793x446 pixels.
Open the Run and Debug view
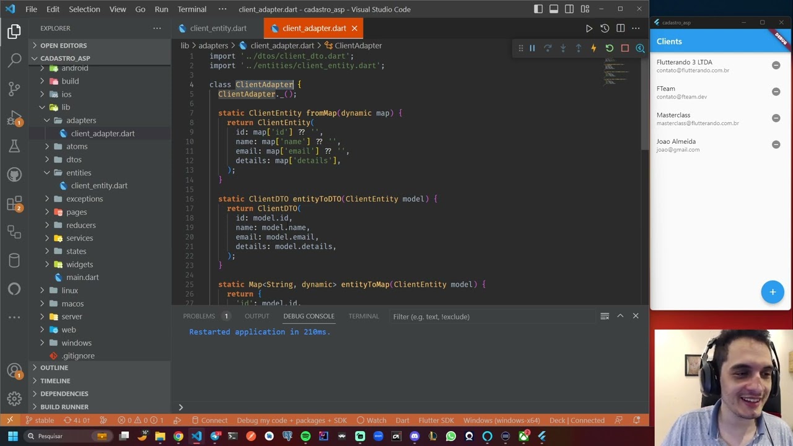tap(14, 118)
